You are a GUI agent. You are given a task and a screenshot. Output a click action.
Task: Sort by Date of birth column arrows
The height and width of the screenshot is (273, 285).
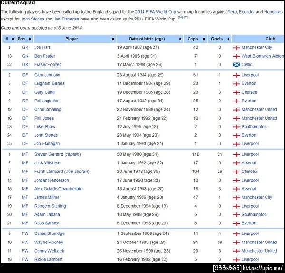click(x=180, y=39)
